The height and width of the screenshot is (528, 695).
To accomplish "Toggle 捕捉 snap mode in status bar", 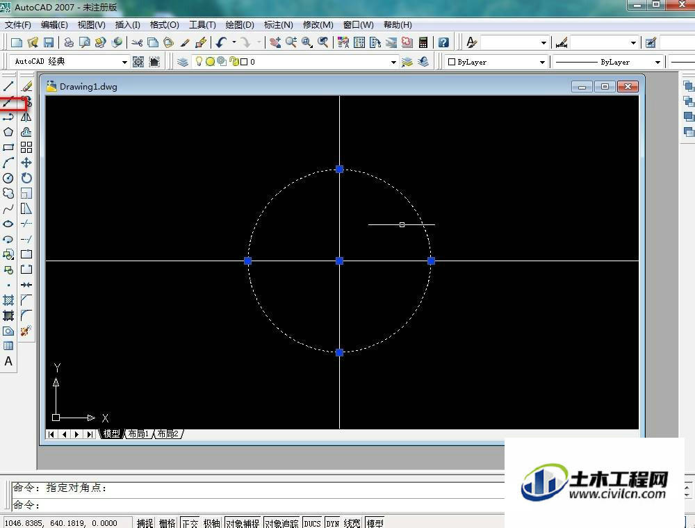I will click(145, 523).
